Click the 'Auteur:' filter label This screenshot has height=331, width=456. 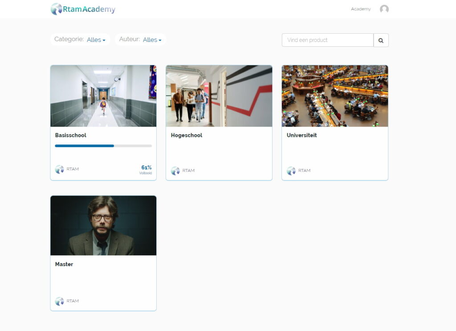pos(130,39)
